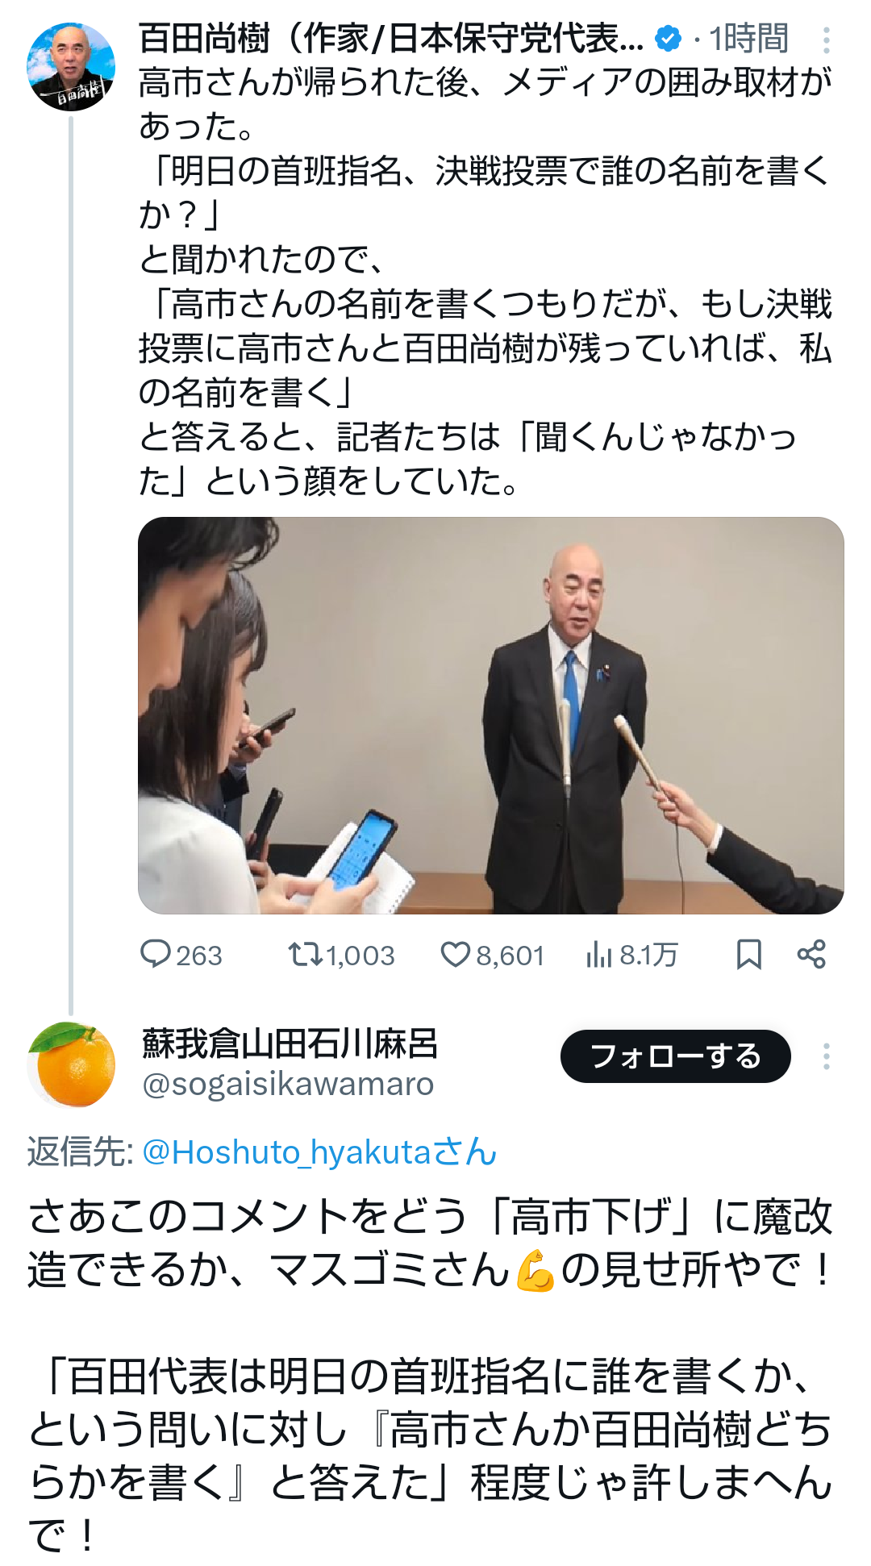Open the press interview photo
This screenshot has height=1566, width=871.
(x=491, y=715)
